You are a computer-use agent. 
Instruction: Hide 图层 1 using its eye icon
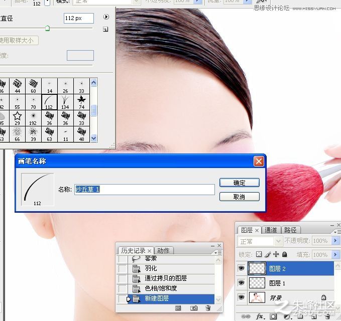pyautogui.click(x=241, y=283)
